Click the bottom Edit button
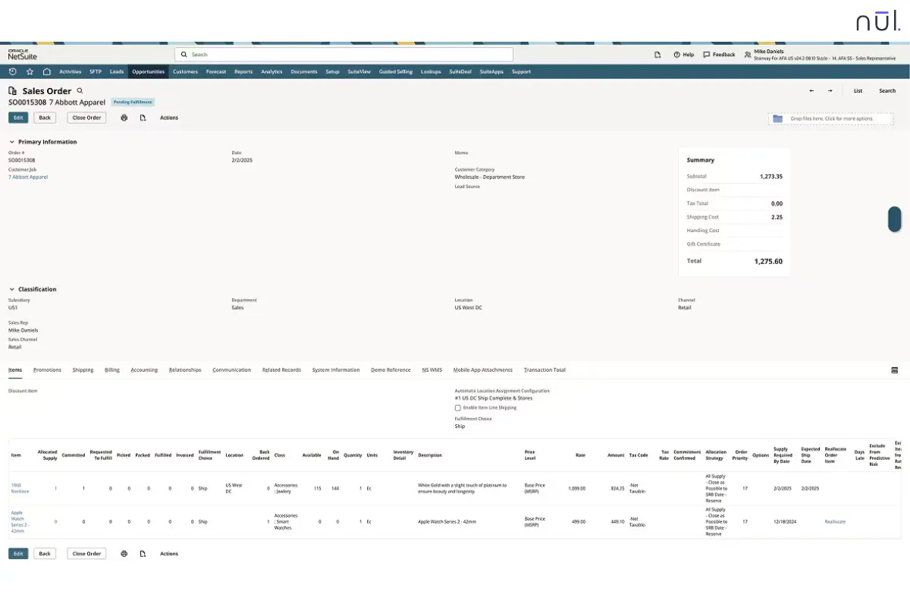This screenshot has width=910, height=607. [19, 554]
